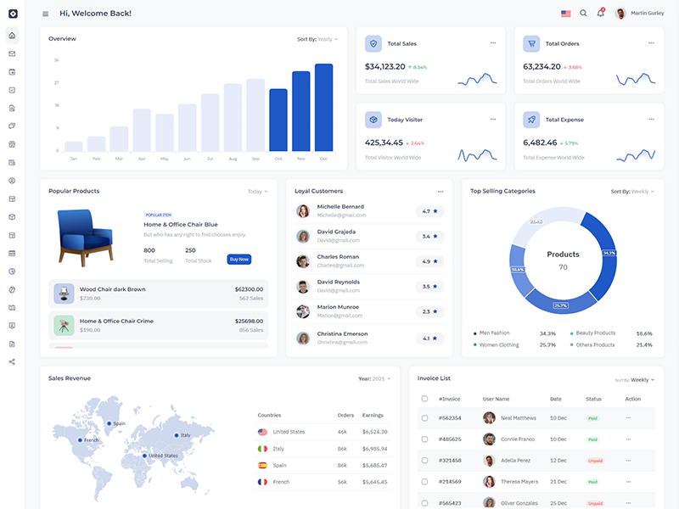
Task: Open the Total Sales three-dot menu
Action: (493, 43)
